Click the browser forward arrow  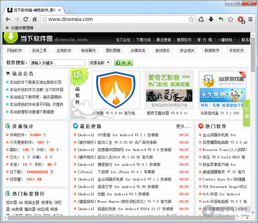17,19
